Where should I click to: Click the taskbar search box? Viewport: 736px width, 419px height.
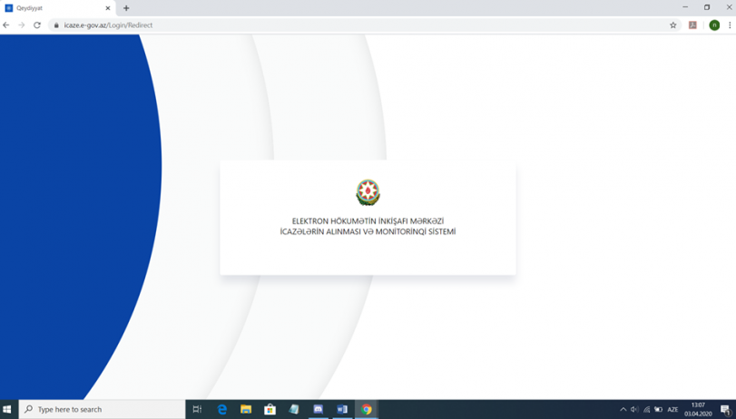[103, 409]
